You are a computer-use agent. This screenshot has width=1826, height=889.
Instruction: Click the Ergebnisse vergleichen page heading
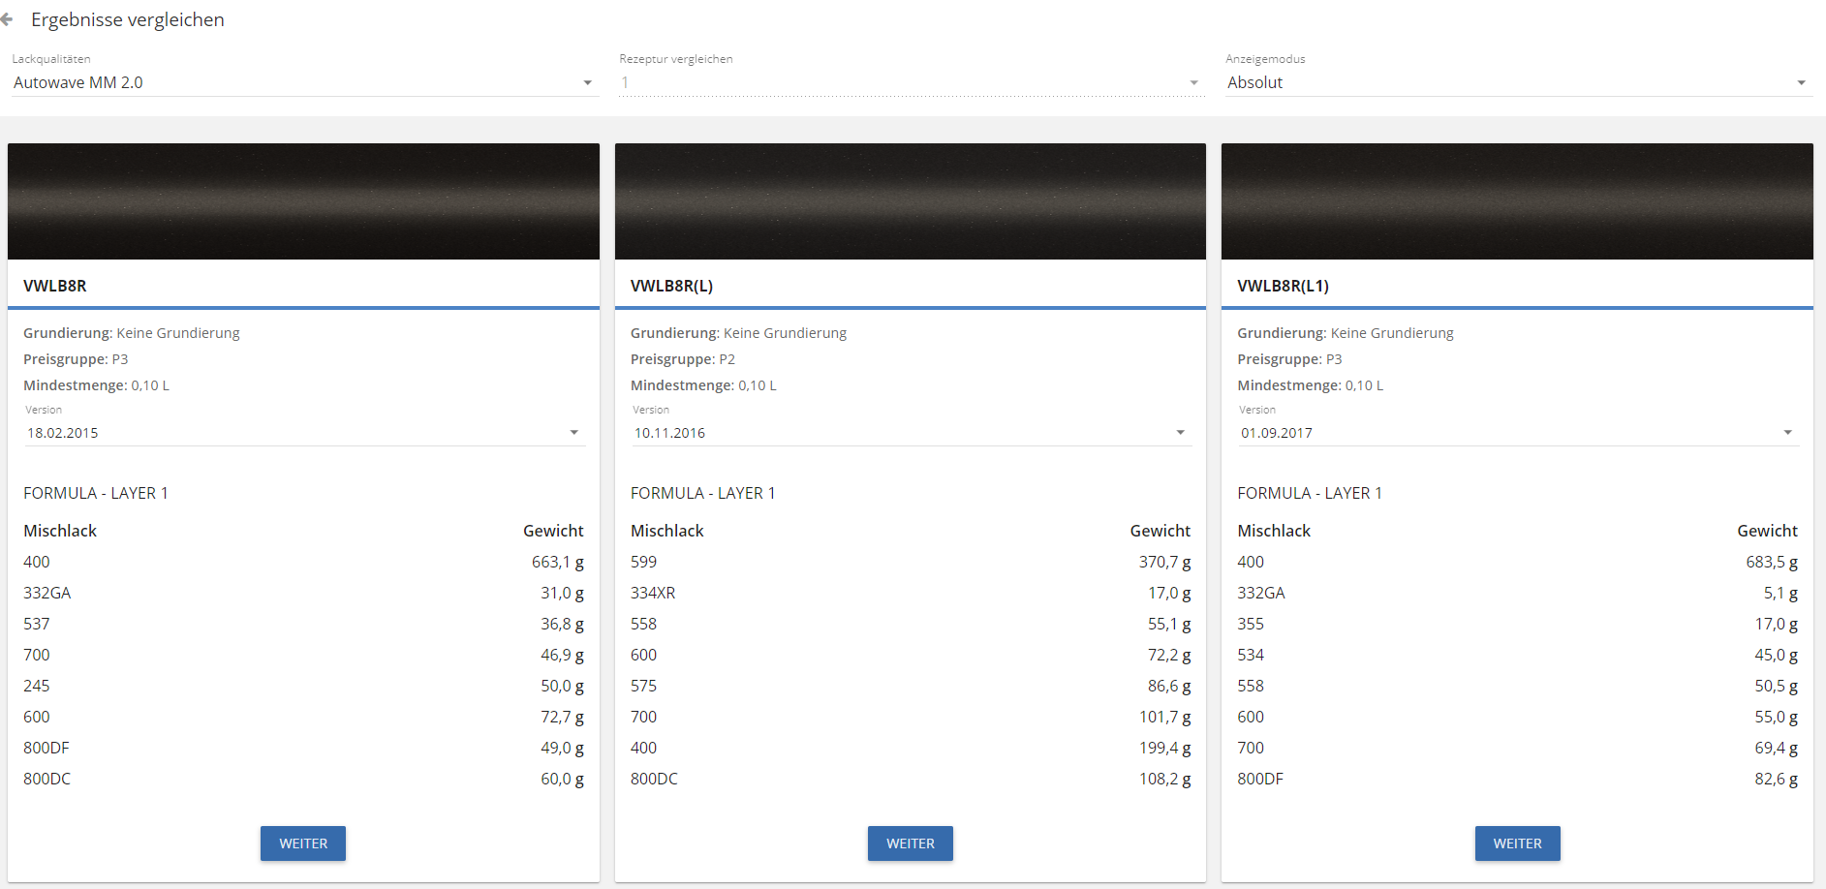coord(128,20)
